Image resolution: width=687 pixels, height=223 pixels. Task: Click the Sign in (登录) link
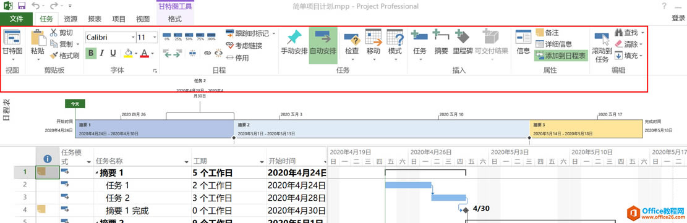pos(678,18)
